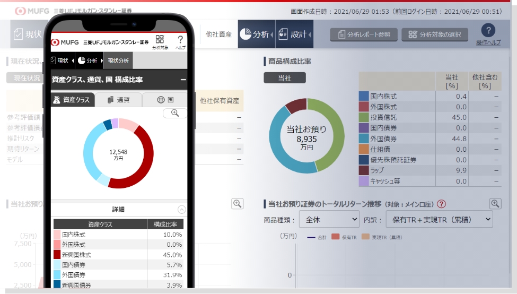
Task: Click the magnifier icon left of トータルリターン推移 heading
Action: (x=238, y=204)
